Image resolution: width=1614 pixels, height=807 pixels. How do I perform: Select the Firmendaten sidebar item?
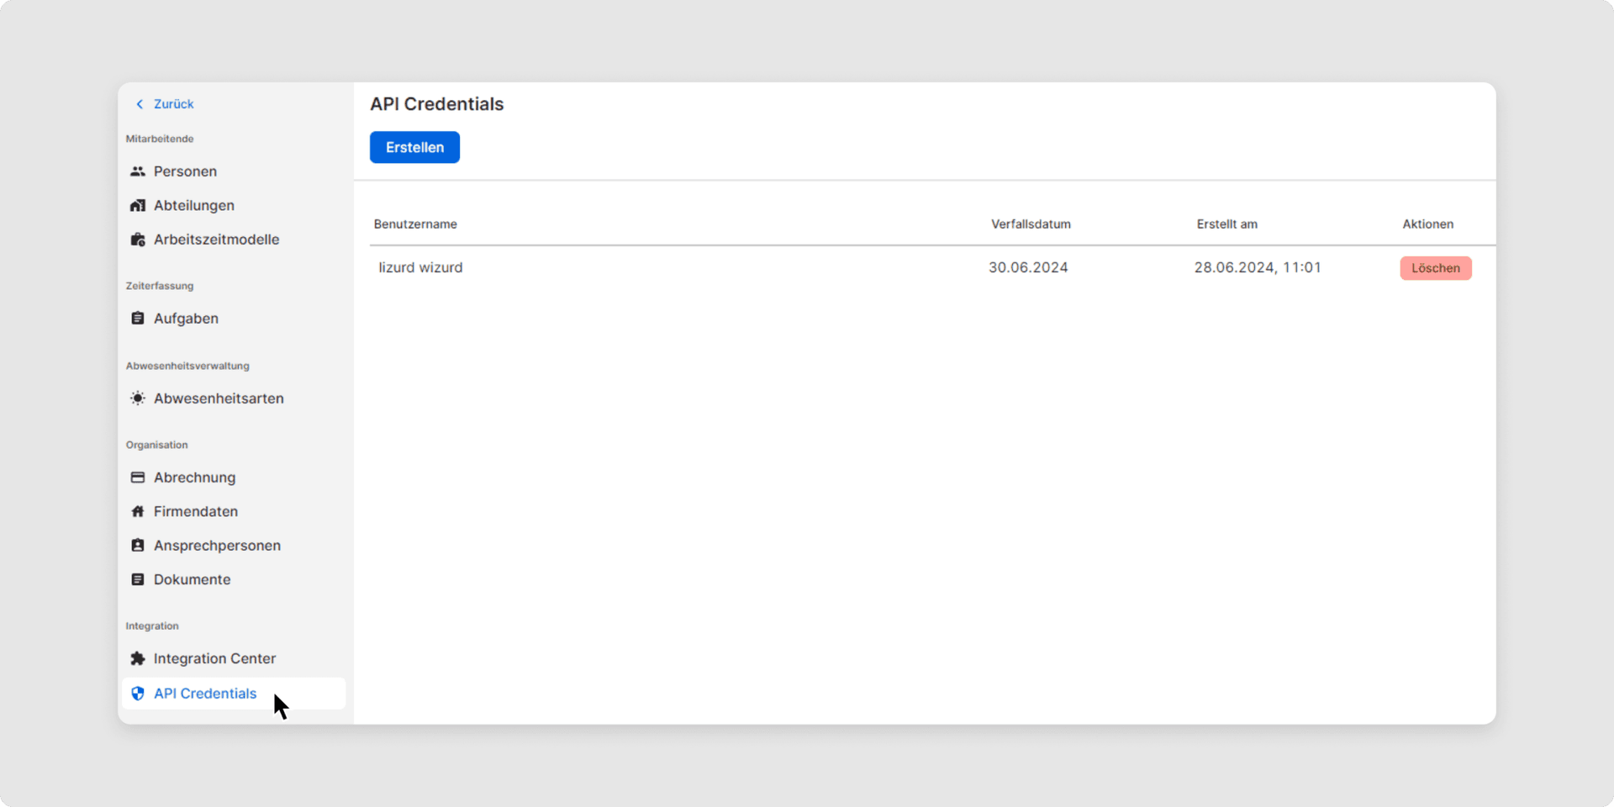195,512
